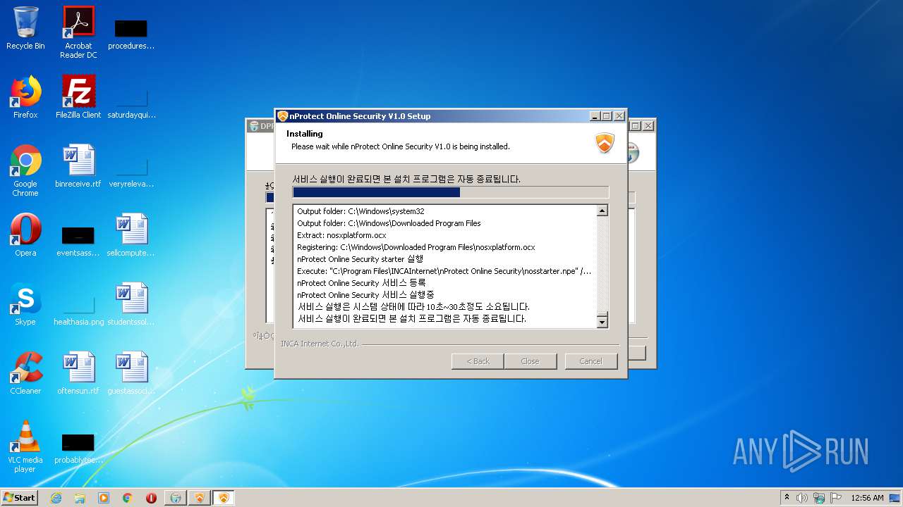The height and width of the screenshot is (507, 903).
Task: Click the install log scroll down arrow
Action: pos(602,323)
